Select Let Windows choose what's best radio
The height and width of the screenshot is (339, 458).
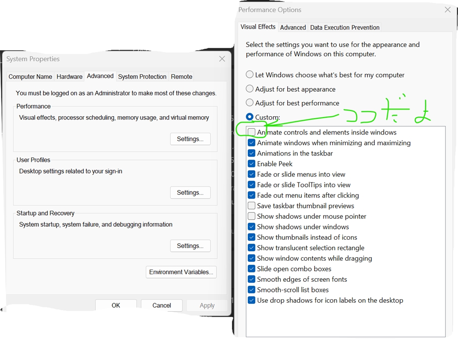(x=250, y=75)
